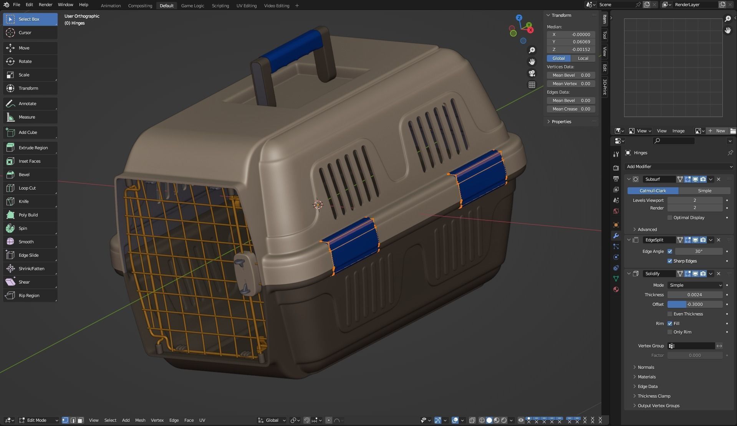Remove the Solidify modifier
The image size is (737, 426).
(x=719, y=274)
